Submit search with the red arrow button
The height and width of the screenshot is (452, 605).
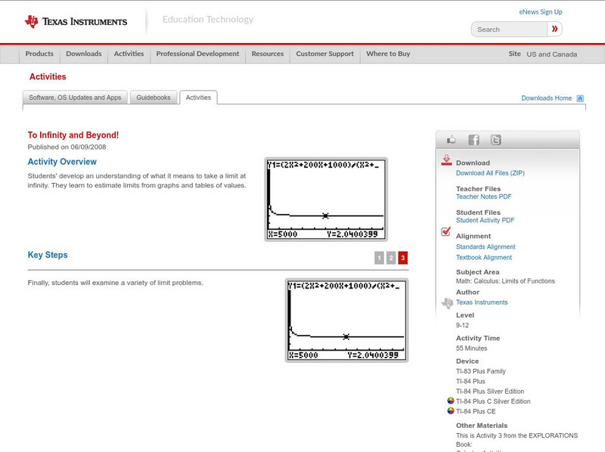[x=555, y=29]
